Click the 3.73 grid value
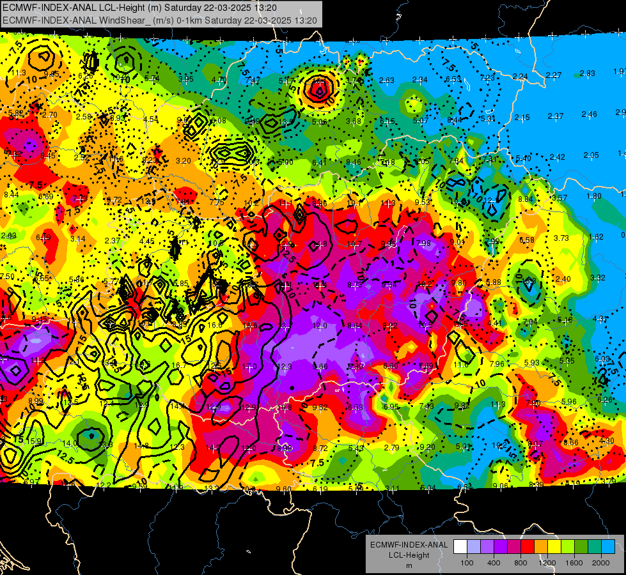626x575 pixels. click(x=561, y=238)
